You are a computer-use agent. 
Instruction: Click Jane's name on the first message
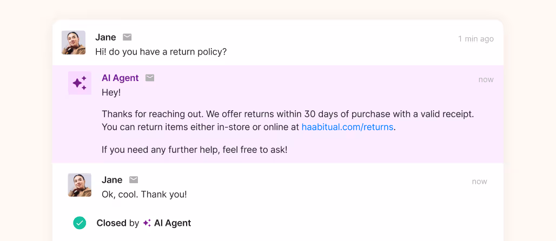(105, 37)
